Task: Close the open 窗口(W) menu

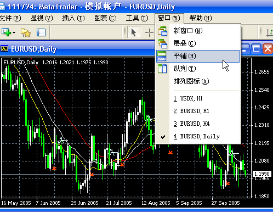Action: (169, 18)
